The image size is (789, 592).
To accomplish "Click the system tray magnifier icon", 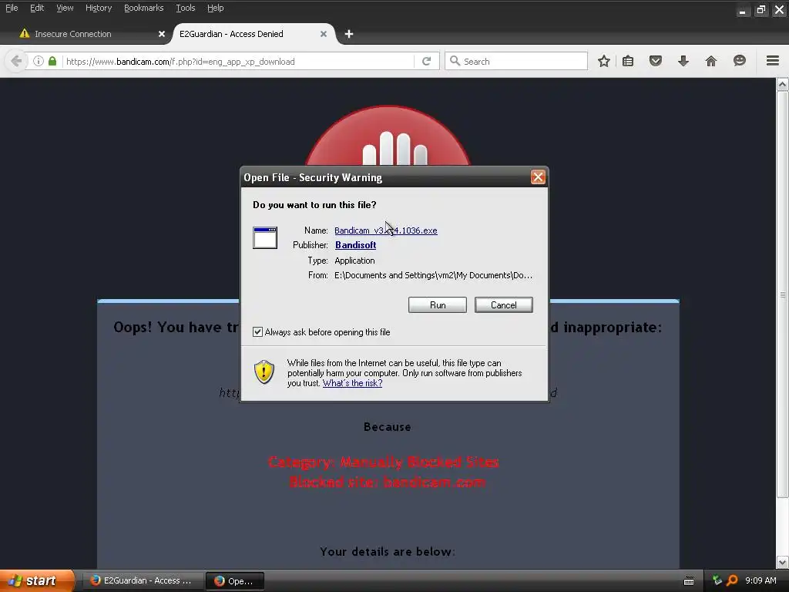I will 732,580.
